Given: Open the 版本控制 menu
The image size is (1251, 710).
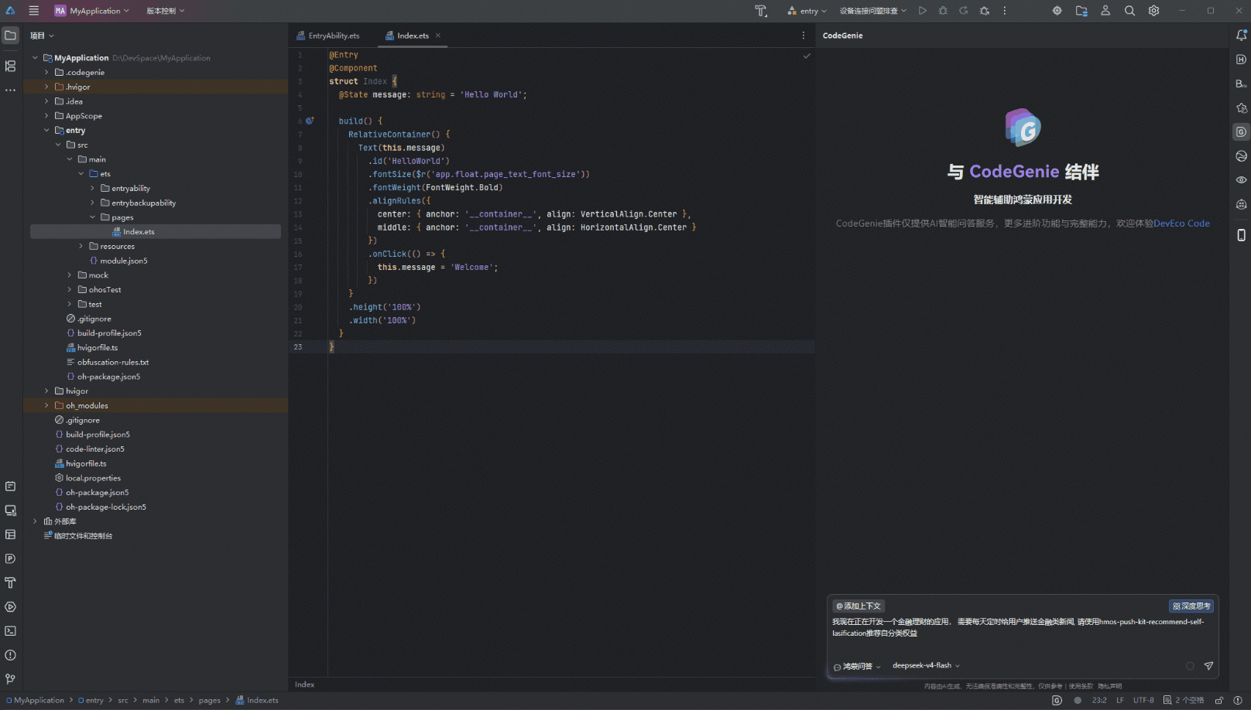Looking at the screenshot, I should coord(166,11).
